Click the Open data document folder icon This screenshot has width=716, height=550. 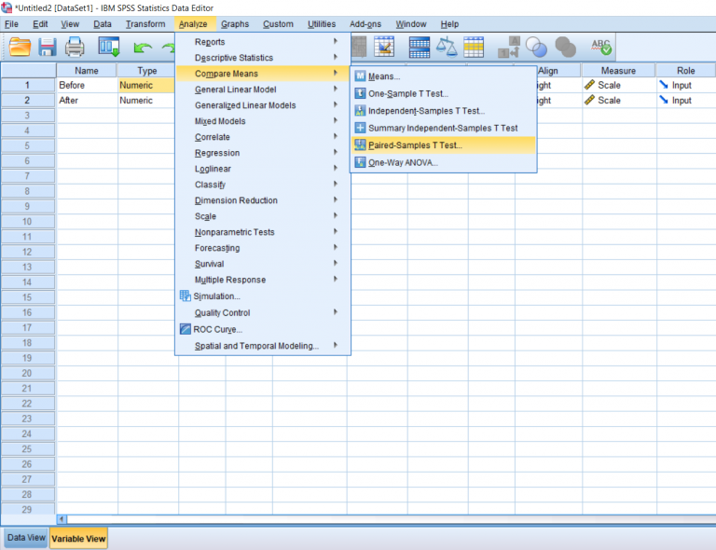pyautogui.click(x=20, y=47)
